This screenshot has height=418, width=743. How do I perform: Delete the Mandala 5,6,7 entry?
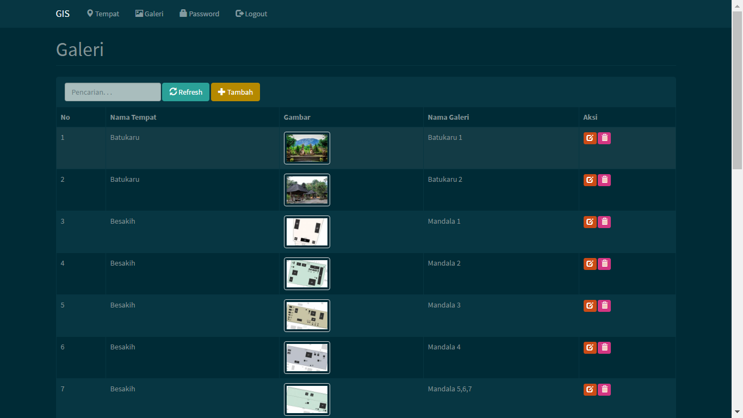pos(604,390)
